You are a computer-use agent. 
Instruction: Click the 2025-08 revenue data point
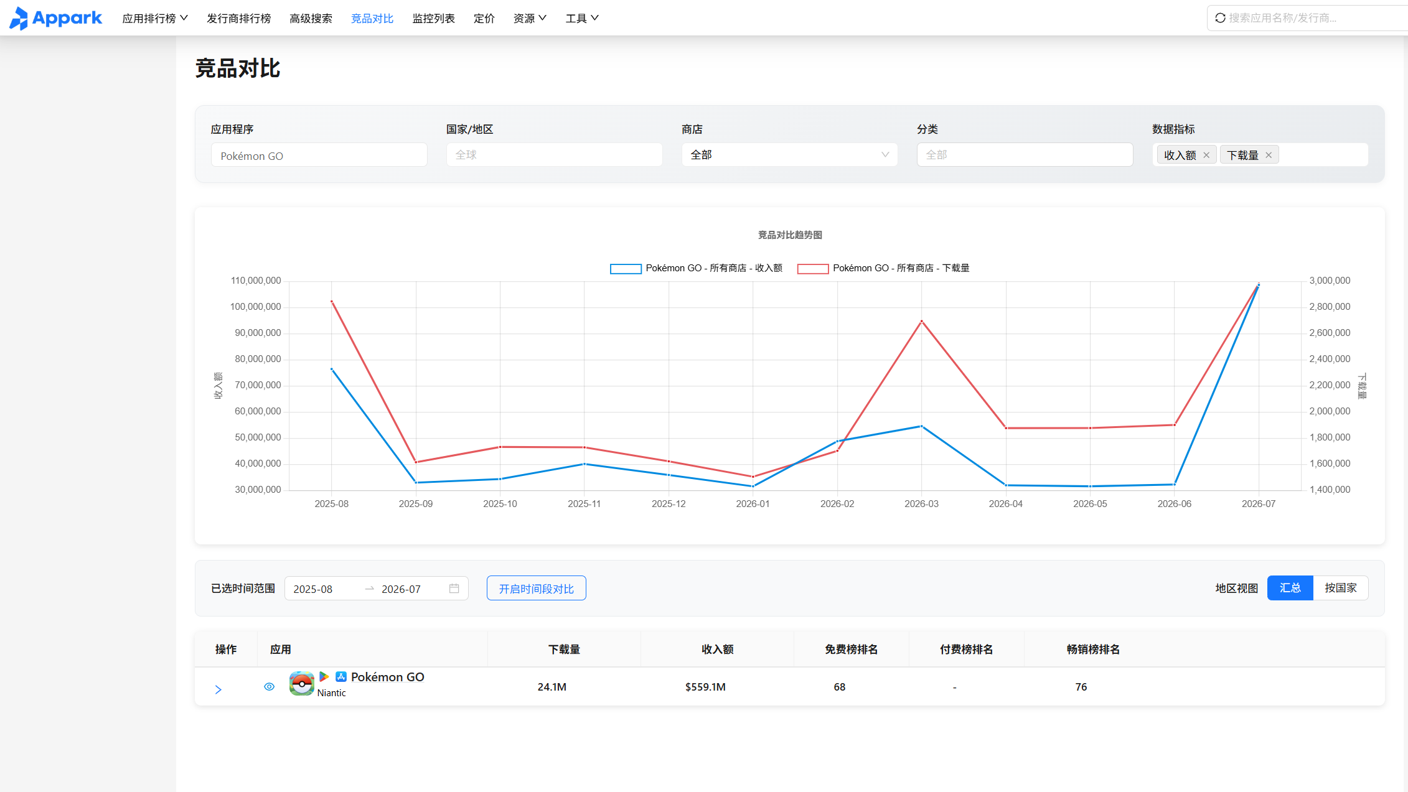(x=332, y=369)
